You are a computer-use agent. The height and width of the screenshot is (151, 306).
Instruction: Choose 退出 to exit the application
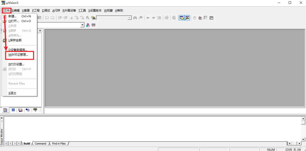(x=20, y=93)
